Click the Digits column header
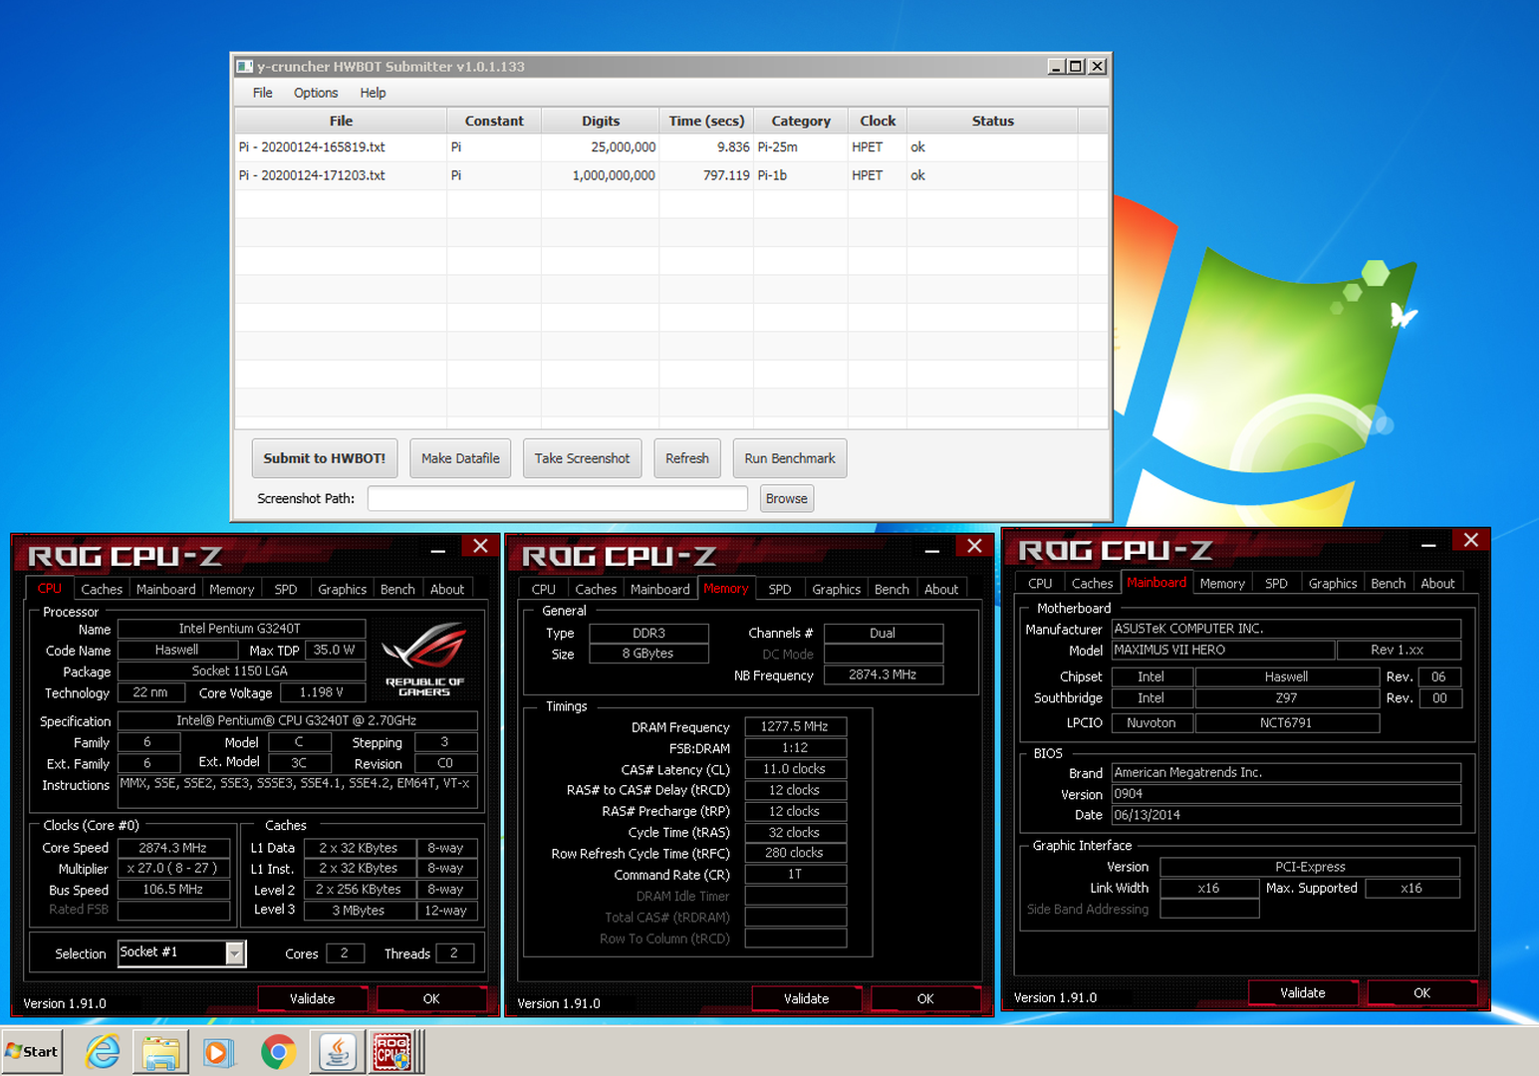 (601, 121)
